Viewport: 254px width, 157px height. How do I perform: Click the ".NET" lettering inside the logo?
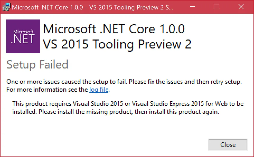click(23, 39)
